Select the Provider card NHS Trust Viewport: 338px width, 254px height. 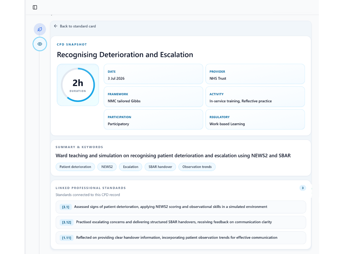[255, 74]
